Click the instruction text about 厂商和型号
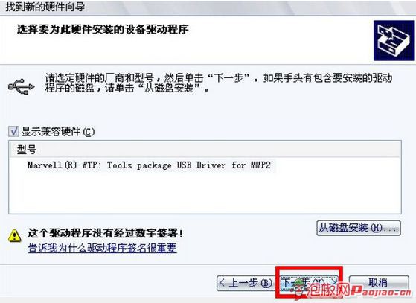 219,83
